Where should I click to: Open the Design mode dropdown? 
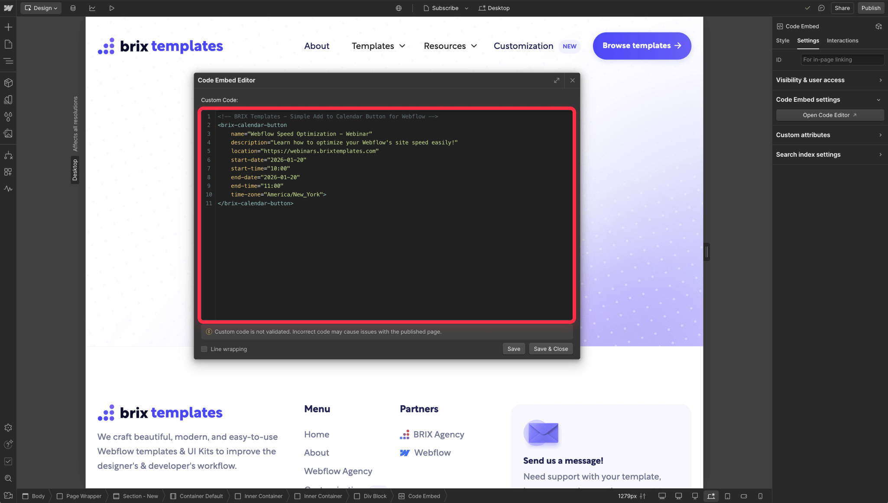point(41,8)
